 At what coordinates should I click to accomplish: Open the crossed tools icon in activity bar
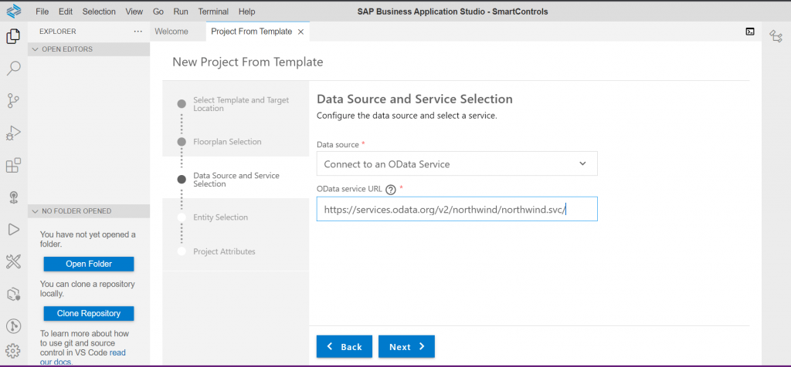pos(13,262)
